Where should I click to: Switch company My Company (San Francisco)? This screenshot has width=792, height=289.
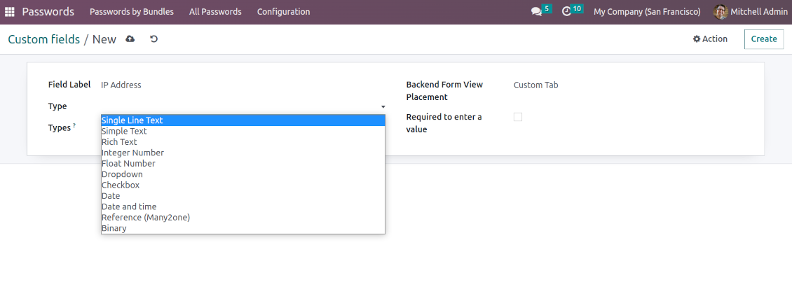[647, 12]
